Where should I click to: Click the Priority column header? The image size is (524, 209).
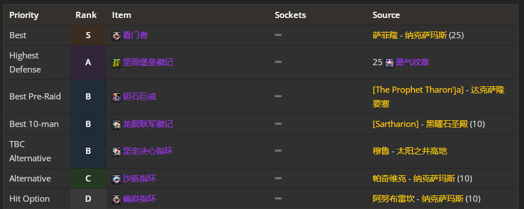(24, 15)
